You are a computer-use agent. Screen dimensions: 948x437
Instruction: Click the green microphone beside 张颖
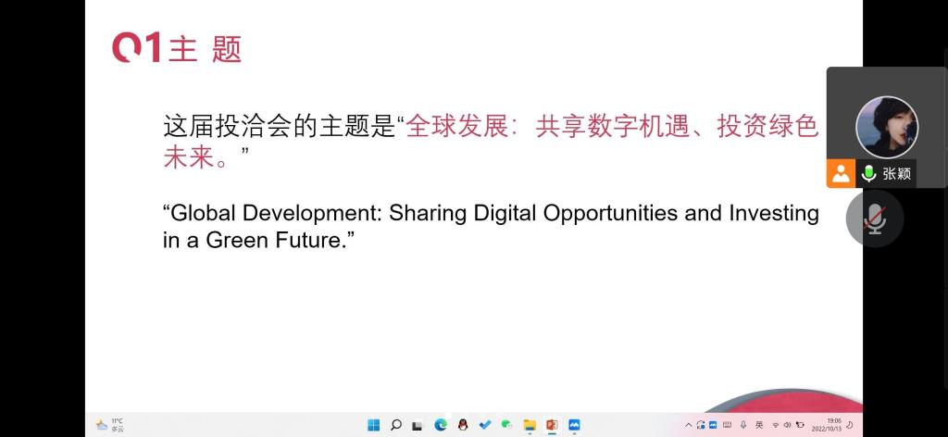(868, 173)
